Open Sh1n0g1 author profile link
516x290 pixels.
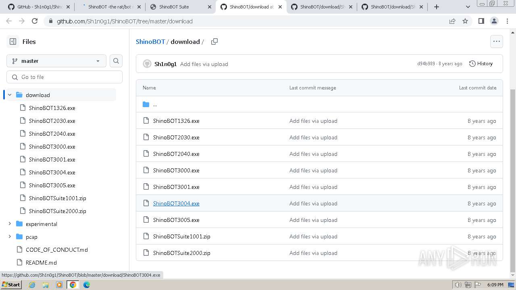click(x=165, y=64)
